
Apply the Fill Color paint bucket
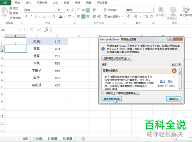(x=54, y=16)
